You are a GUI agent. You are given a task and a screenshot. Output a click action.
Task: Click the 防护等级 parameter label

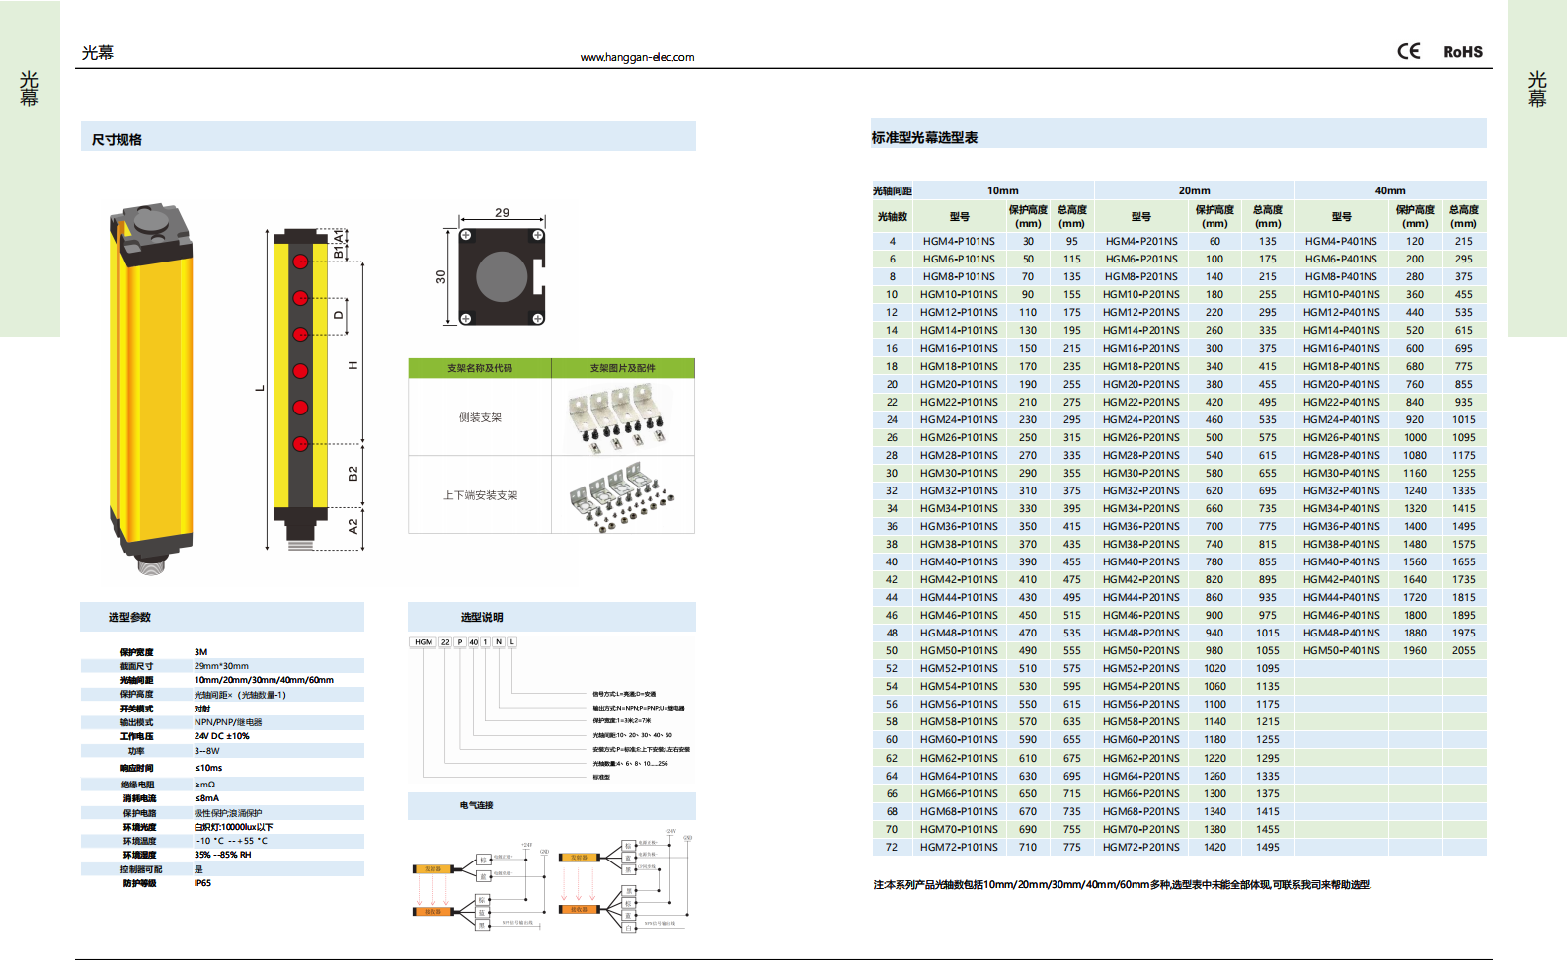point(139,883)
